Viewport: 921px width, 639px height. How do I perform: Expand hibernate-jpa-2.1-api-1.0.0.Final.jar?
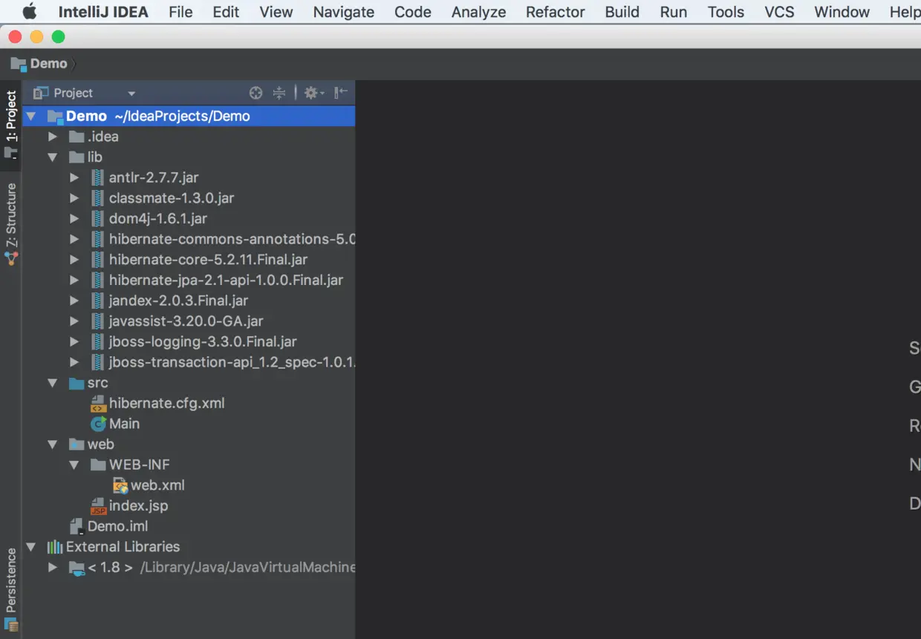(74, 281)
